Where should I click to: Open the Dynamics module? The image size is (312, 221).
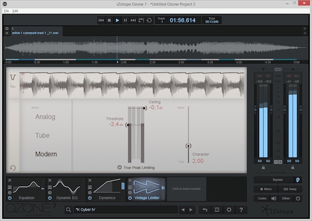pos(107,189)
